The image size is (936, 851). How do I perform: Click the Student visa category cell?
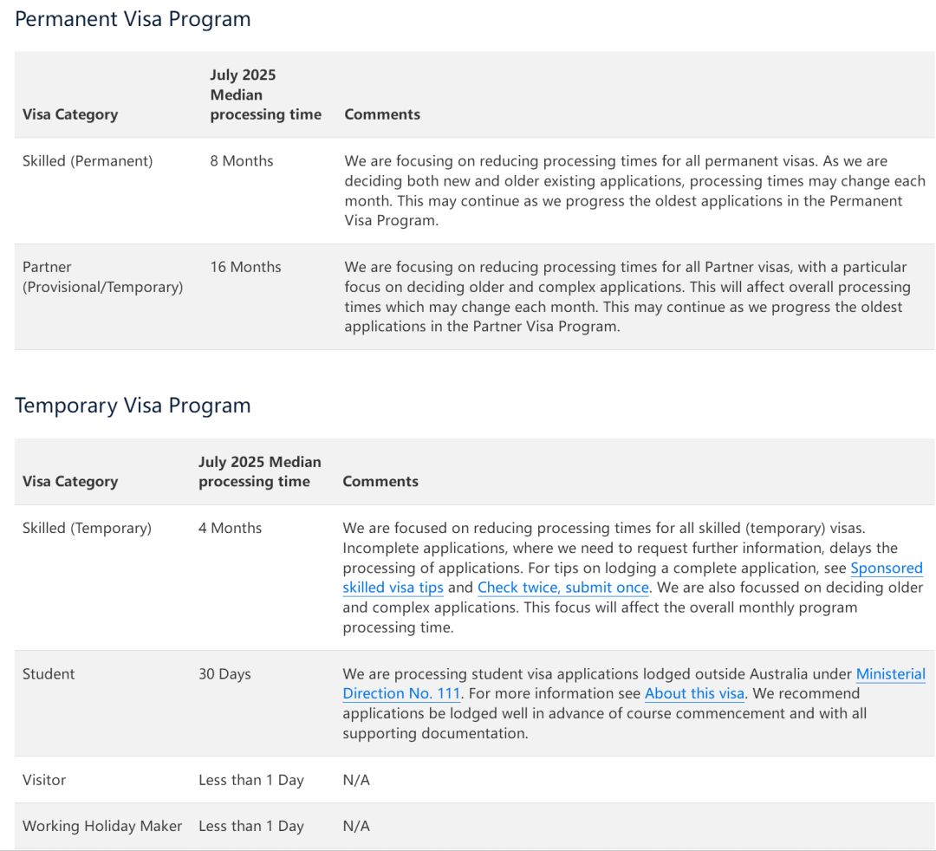pos(49,673)
